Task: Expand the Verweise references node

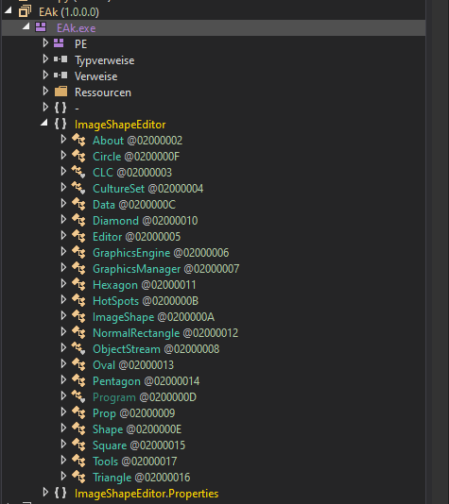Action: (x=45, y=76)
